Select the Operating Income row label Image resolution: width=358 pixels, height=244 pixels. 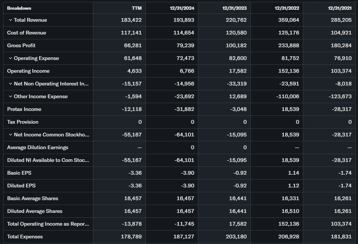click(28, 71)
